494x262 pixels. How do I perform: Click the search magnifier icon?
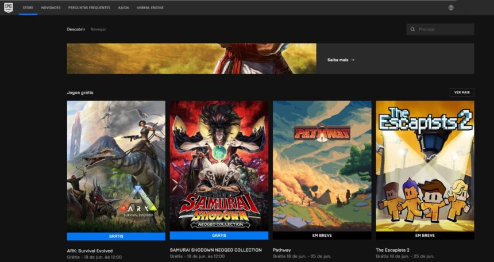click(412, 29)
